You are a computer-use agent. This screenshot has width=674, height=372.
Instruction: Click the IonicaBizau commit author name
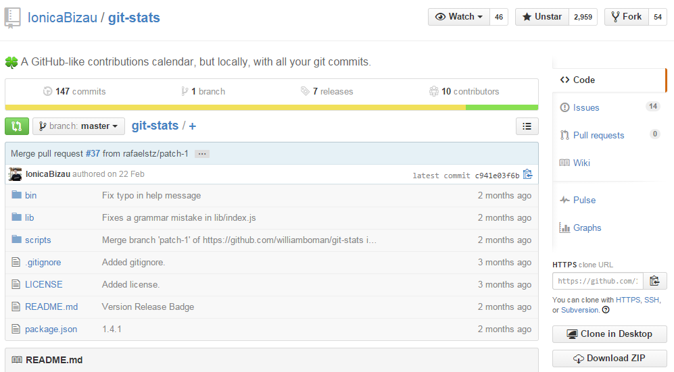pyautogui.click(x=48, y=174)
